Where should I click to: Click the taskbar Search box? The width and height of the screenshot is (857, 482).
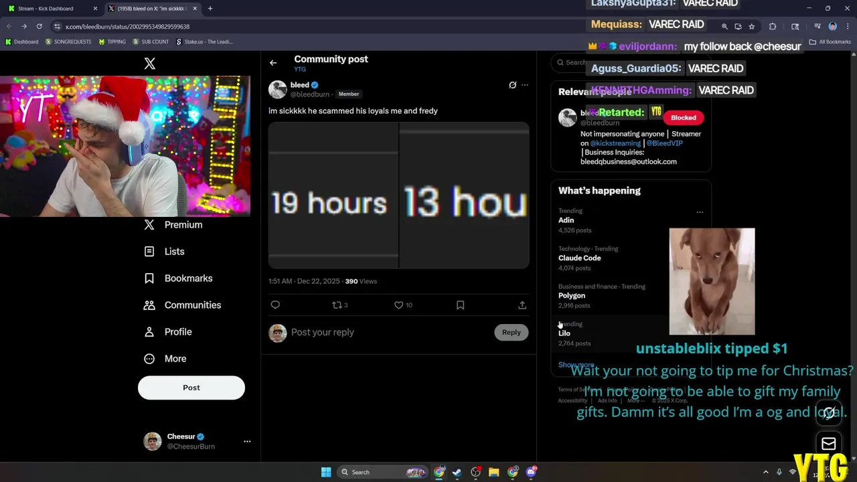pyautogui.click(x=383, y=472)
